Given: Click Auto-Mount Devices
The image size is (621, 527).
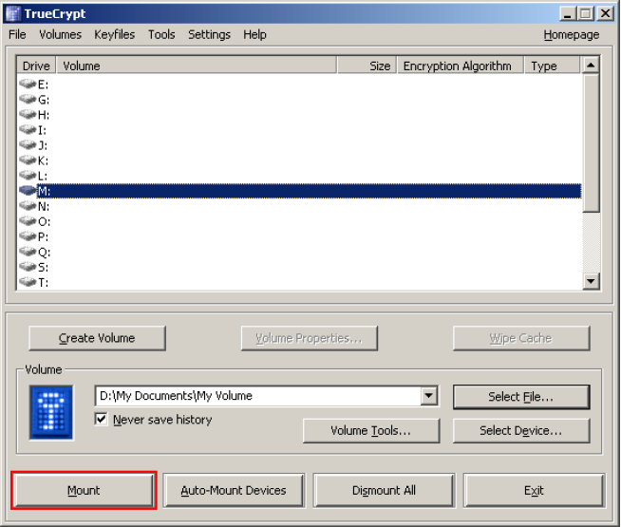Looking at the screenshot, I should (234, 490).
